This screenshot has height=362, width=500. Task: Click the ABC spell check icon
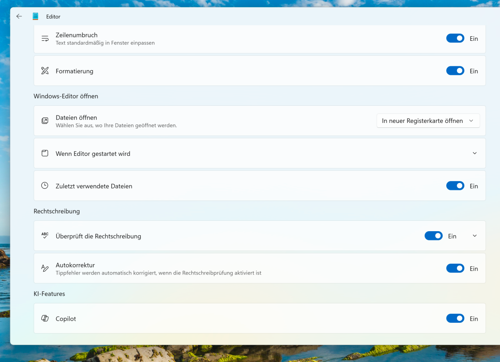(x=45, y=235)
